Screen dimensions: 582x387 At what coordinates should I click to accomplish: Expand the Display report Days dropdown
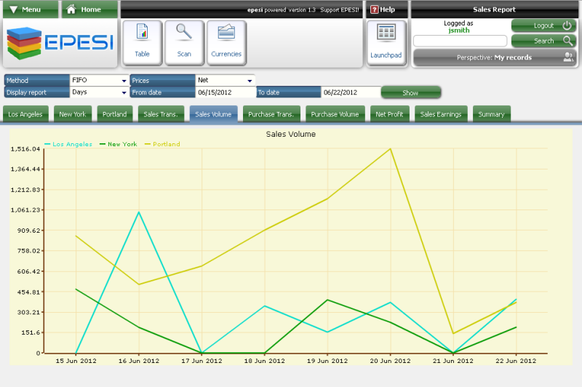coord(99,92)
